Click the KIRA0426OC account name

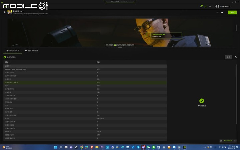[x=225, y=7]
